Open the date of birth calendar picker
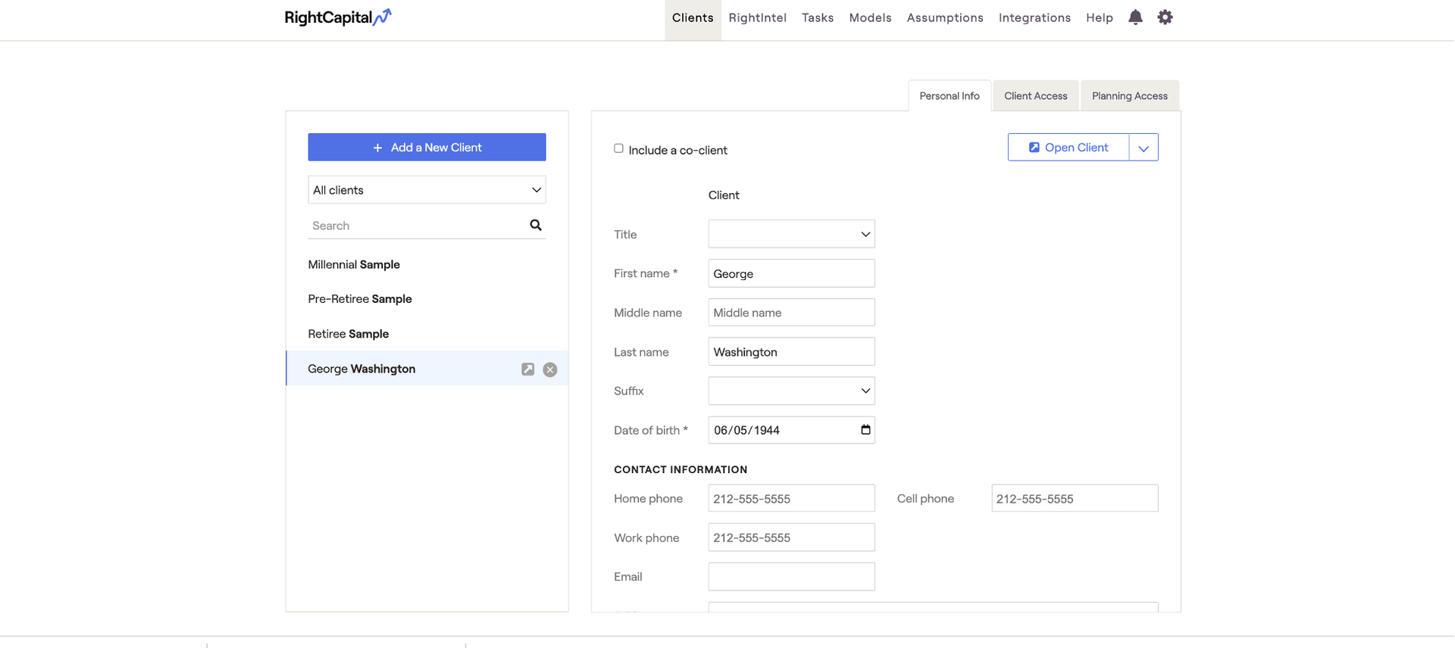Image resolution: width=1455 pixels, height=648 pixels. tap(865, 430)
